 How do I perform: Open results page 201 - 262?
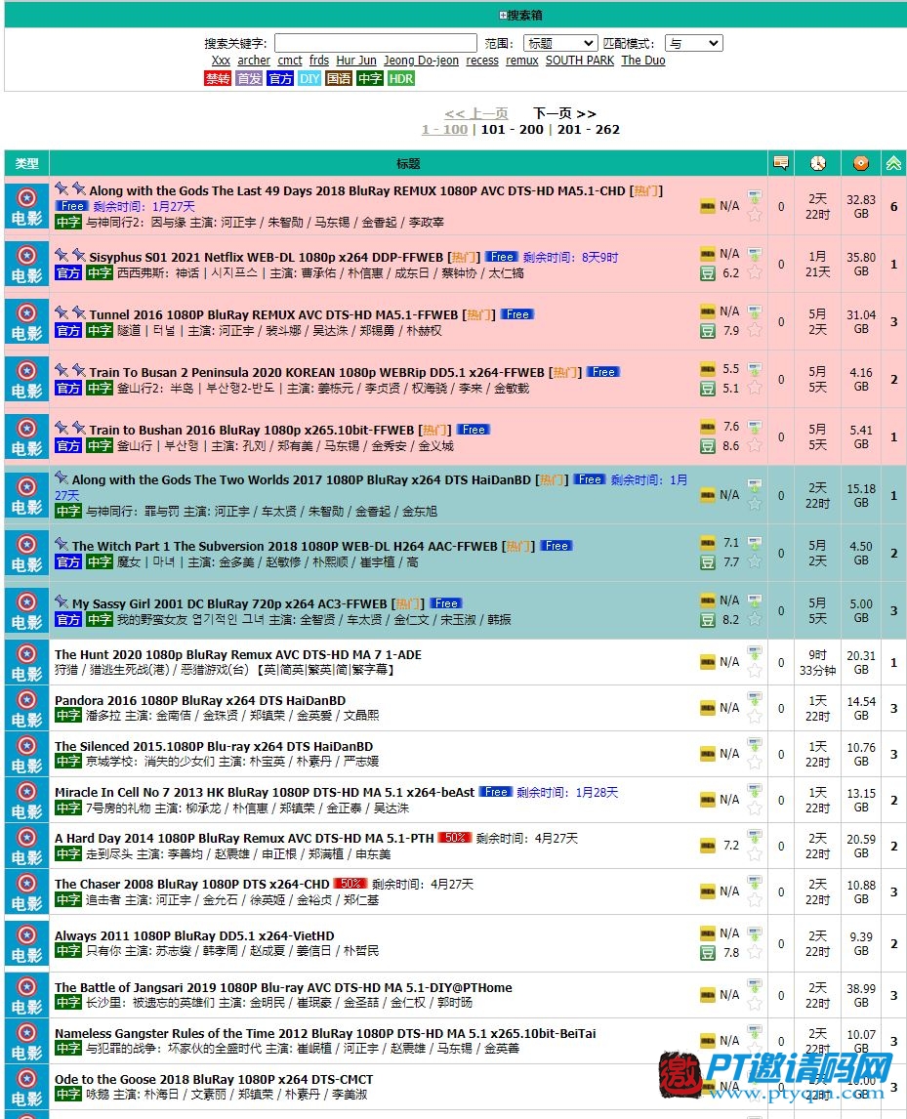[588, 129]
